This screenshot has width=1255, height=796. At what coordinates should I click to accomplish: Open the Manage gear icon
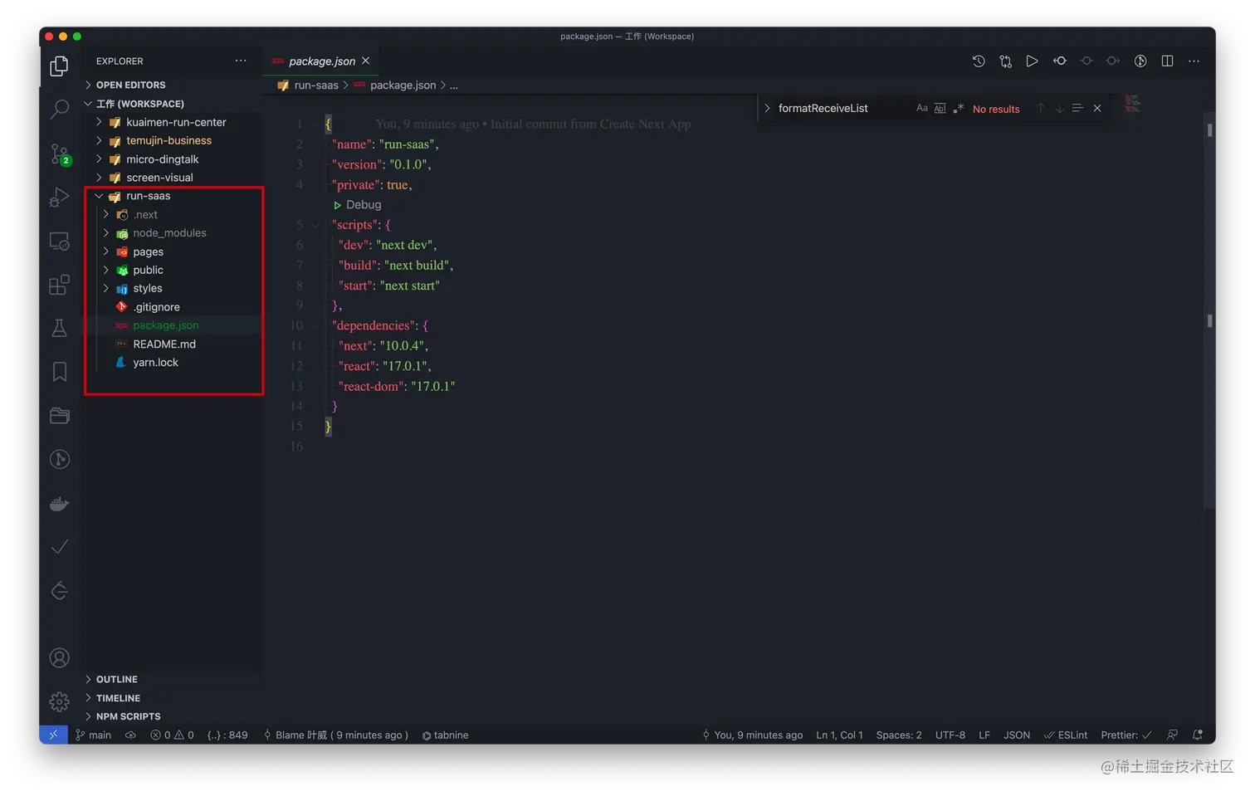pyautogui.click(x=59, y=701)
